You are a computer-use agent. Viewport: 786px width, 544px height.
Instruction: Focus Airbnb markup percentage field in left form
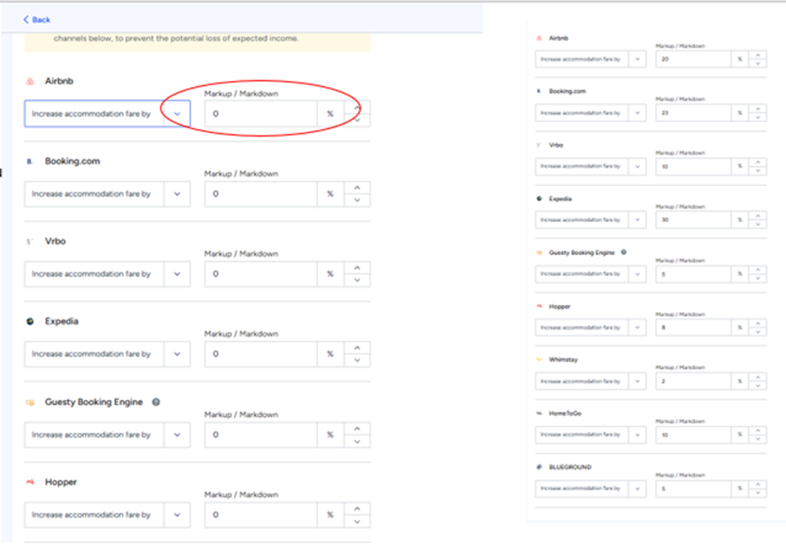click(260, 113)
